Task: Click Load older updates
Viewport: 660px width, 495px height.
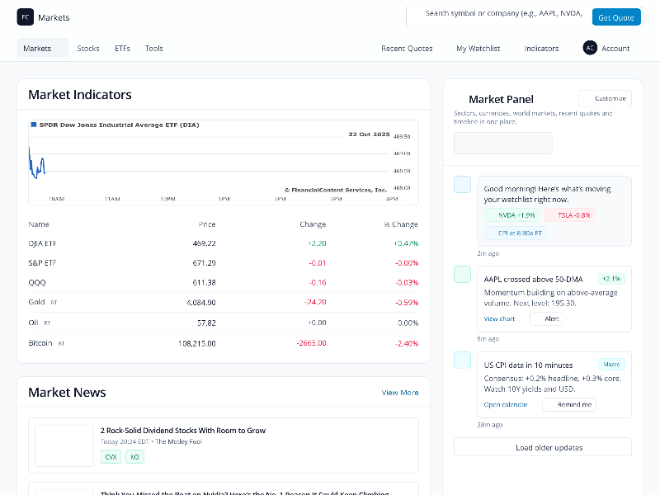Action: pos(542,447)
